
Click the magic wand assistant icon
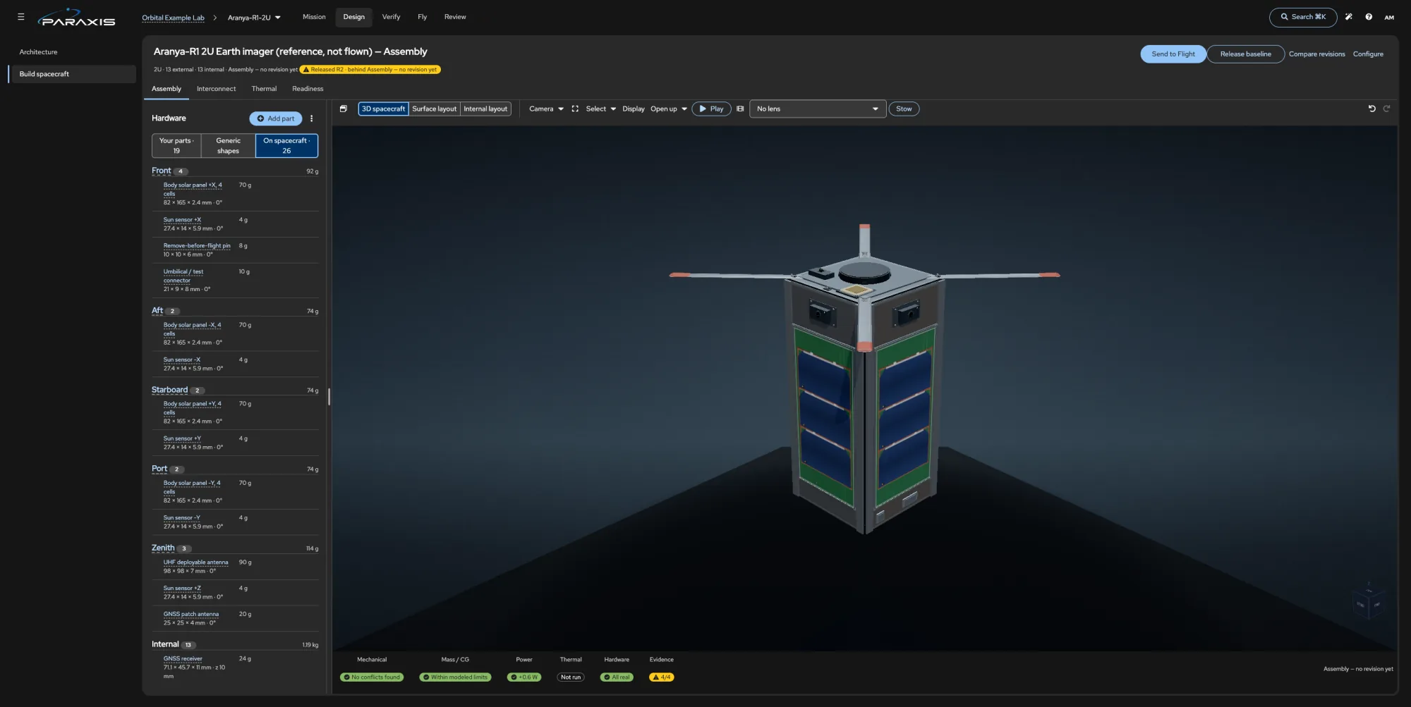coord(1348,17)
